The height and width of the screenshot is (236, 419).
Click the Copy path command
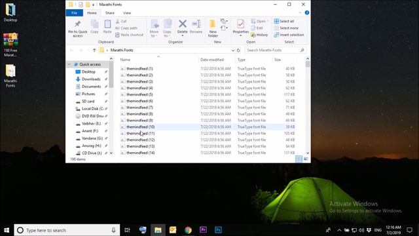point(126,28)
